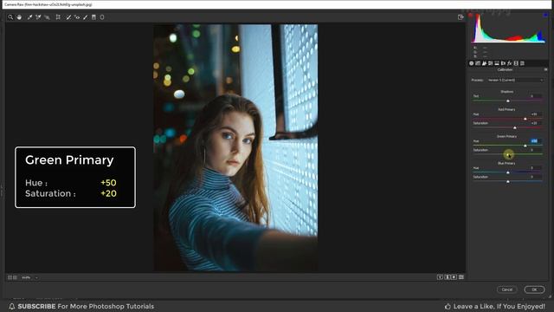Click the zoom in button below preview

15,277
